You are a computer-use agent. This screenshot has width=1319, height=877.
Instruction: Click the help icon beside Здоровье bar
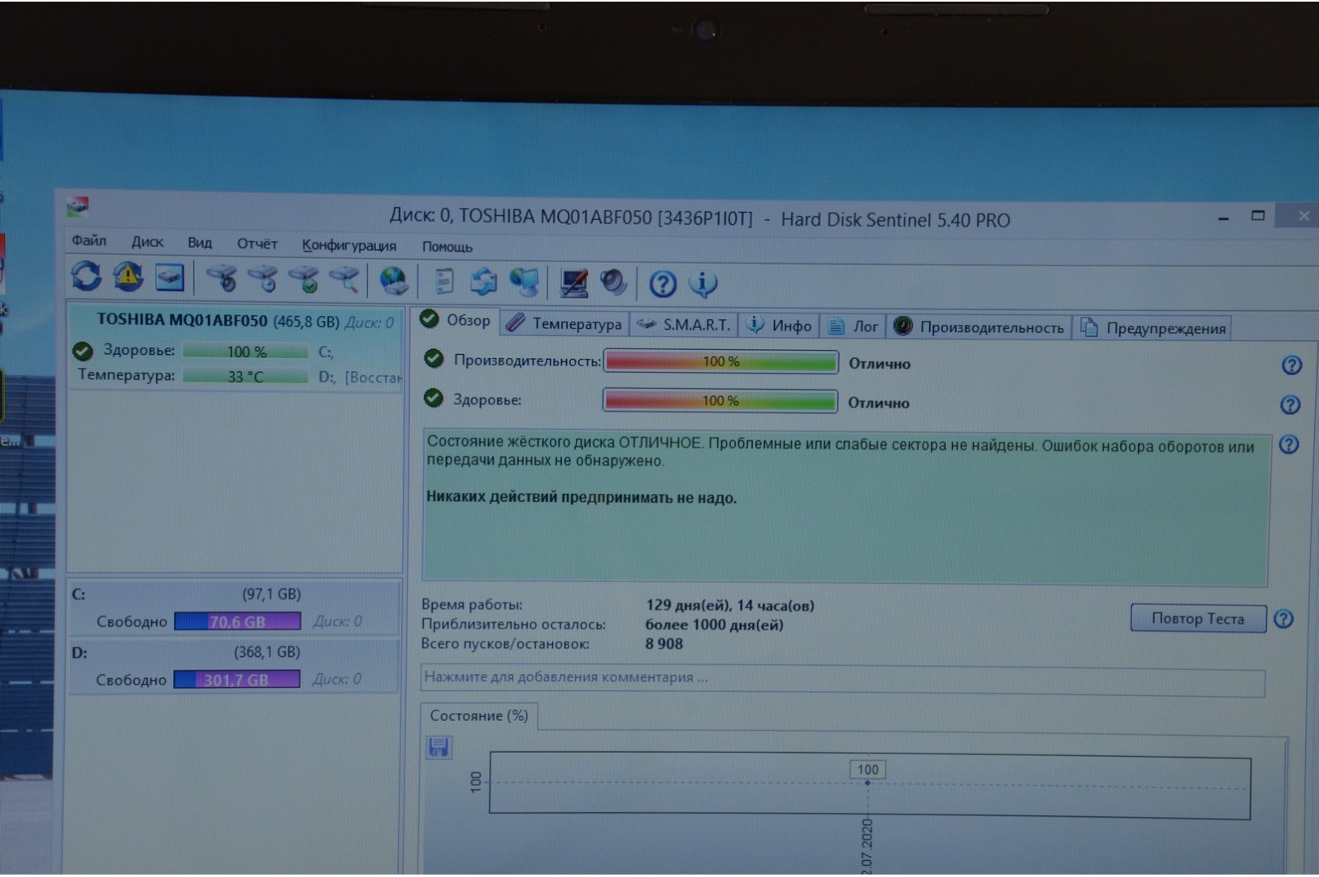tap(1291, 404)
